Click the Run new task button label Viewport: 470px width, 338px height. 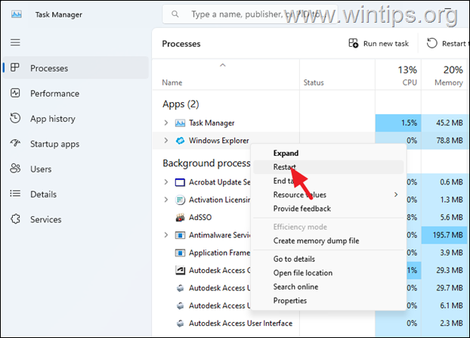click(x=386, y=44)
